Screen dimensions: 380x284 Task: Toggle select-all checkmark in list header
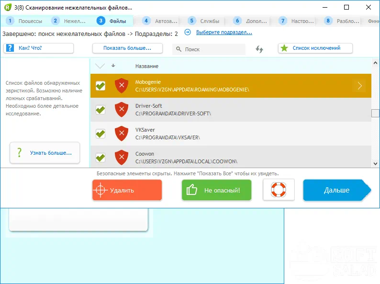(x=100, y=66)
